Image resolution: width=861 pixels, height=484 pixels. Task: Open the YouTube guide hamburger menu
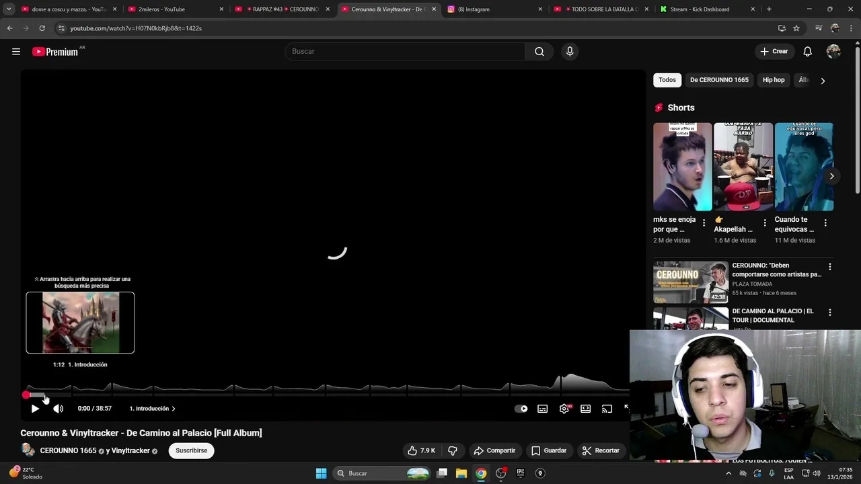pyautogui.click(x=16, y=52)
